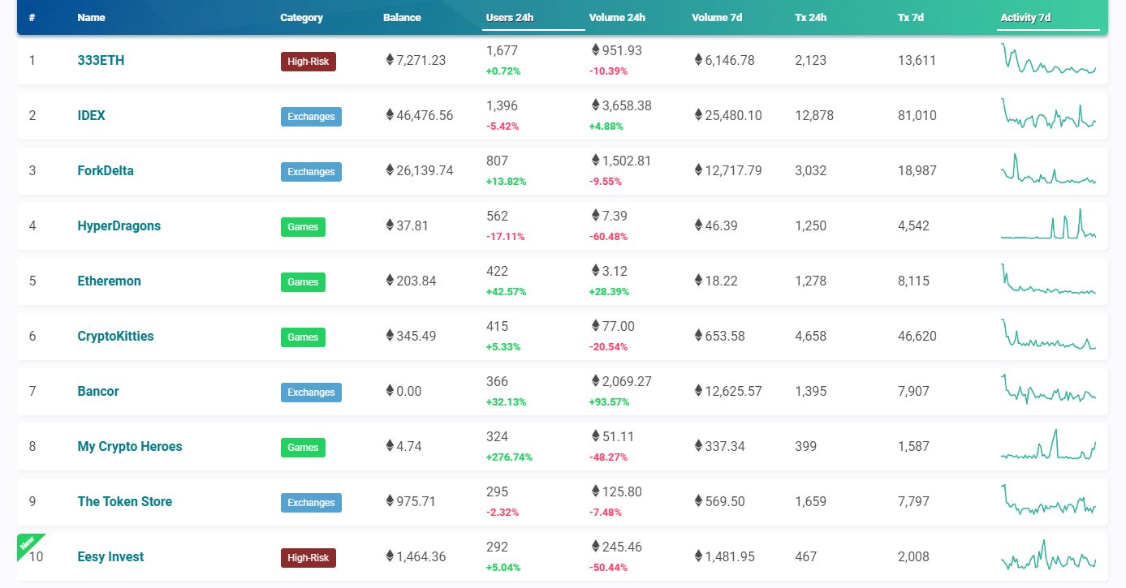This screenshot has height=588, width=1126.
Task: Click Eesy Invest's High-Risk badge
Action: click(x=308, y=558)
